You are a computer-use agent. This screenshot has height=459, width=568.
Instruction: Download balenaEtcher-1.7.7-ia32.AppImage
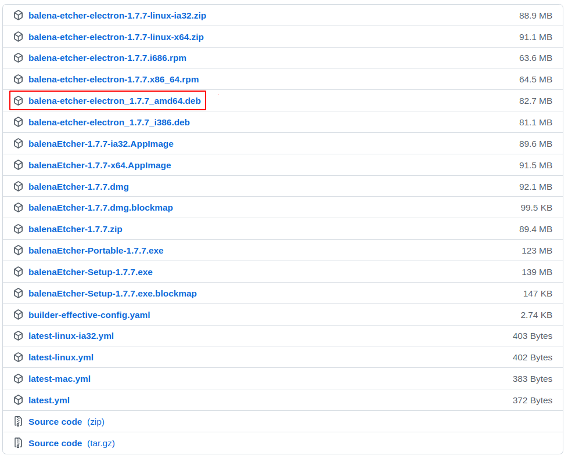pyautogui.click(x=100, y=144)
